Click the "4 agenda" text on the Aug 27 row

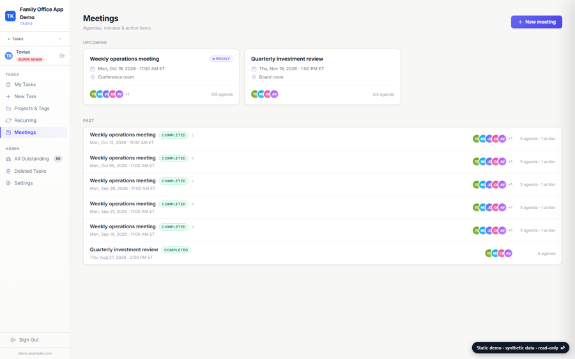(546, 254)
